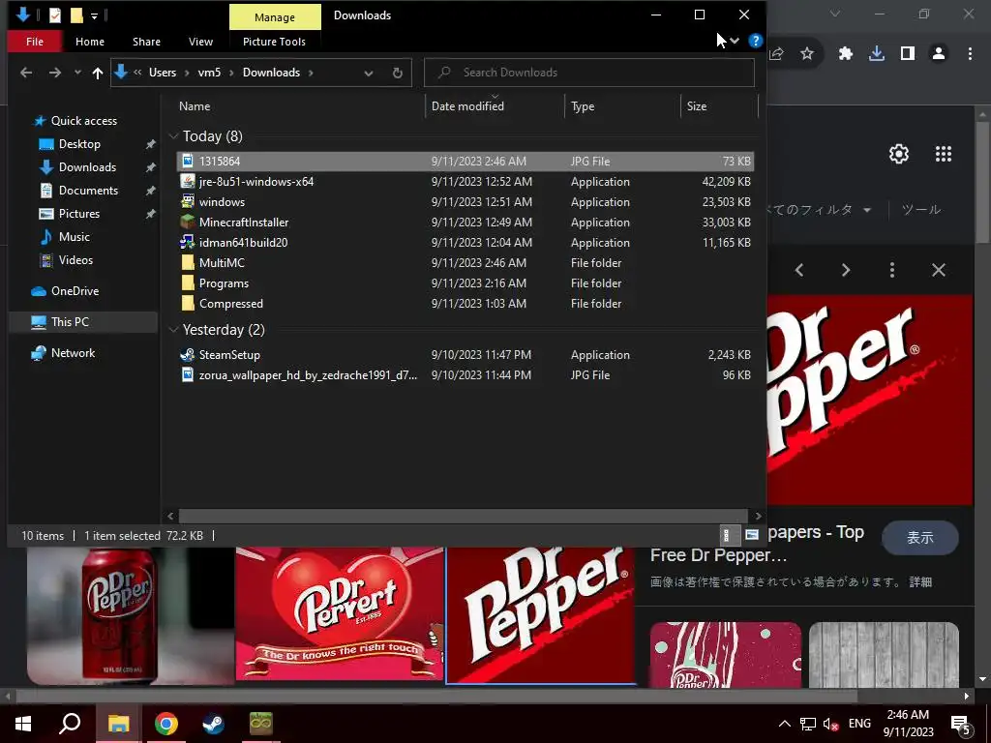Go up one folder level
Screen dimensions: 991x743
pos(98,73)
